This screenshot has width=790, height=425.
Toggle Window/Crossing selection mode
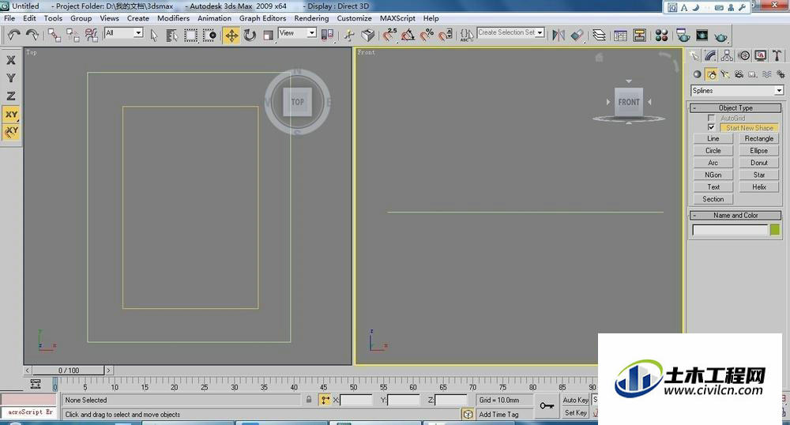click(x=209, y=35)
